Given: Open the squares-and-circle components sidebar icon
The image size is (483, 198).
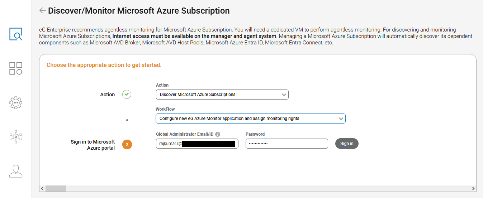Looking at the screenshot, I should pos(16,68).
